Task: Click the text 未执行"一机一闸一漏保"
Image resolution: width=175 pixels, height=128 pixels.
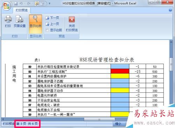Action: (x=56, y=114)
